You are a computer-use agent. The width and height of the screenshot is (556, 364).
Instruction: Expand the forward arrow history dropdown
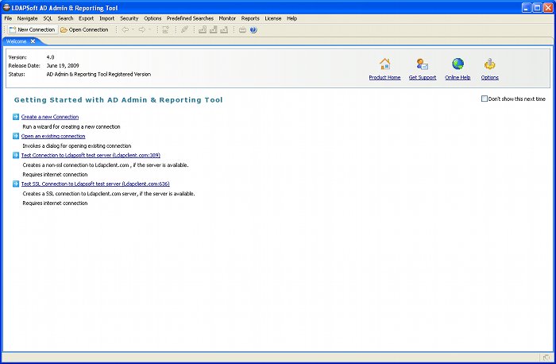point(149,29)
